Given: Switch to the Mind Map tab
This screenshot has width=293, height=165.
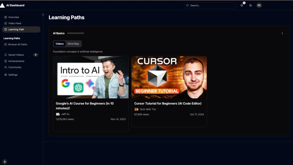Looking at the screenshot, I should tap(73, 44).
